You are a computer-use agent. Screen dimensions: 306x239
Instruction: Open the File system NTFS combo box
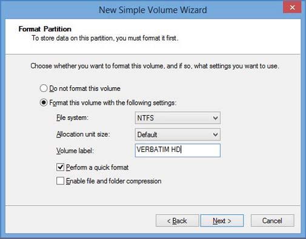click(178, 118)
